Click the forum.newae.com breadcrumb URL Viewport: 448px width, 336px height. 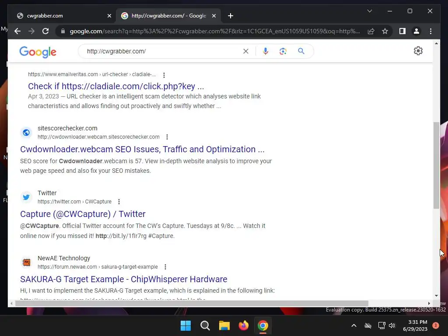[x=98, y=267]
